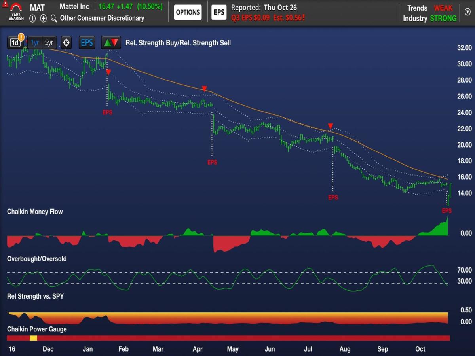Click the orange exclamation badge on 1d

click(21, 38)
